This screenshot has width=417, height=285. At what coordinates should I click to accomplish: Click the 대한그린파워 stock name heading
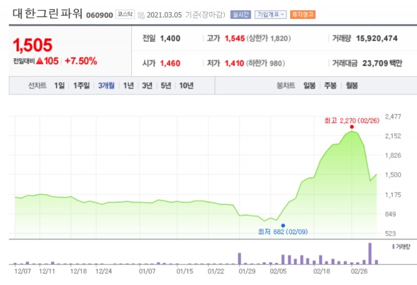pos(47,14)
